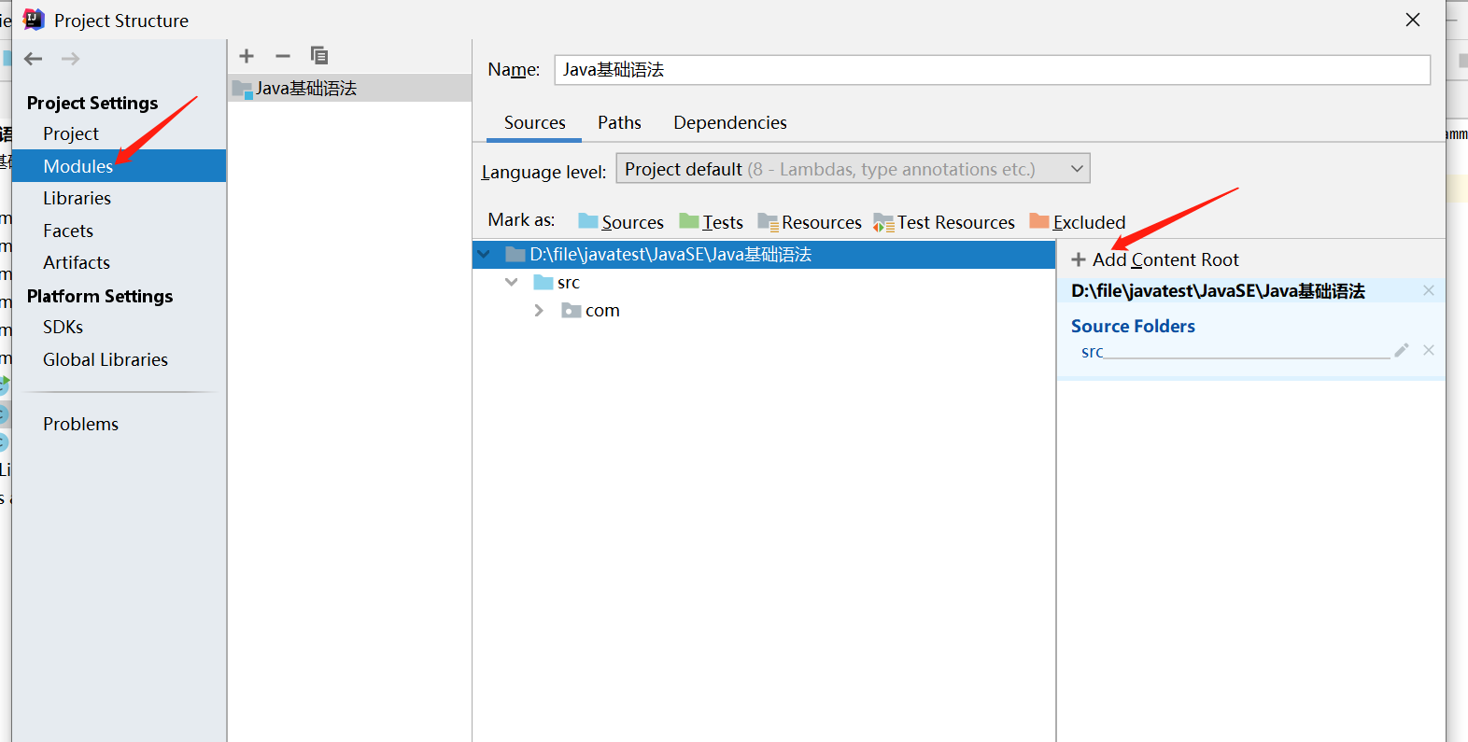The image size is (1468, 742).
Task: Open the Language level dropdown
Action: 854,169
